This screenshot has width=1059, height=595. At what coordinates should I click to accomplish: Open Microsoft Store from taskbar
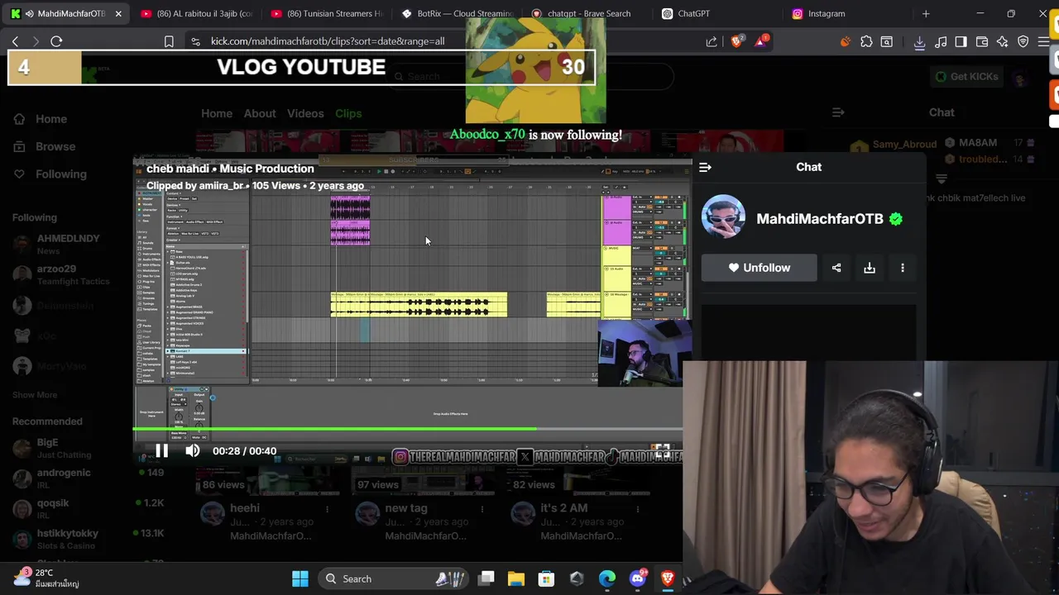click(546, 578)
